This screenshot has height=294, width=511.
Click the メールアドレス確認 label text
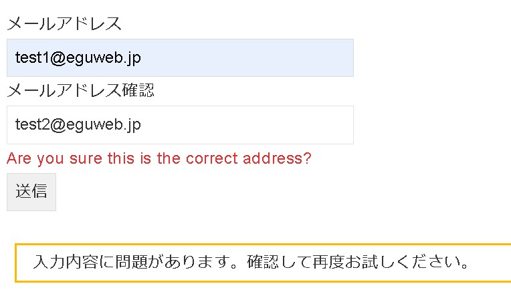[x=80, y=90]
